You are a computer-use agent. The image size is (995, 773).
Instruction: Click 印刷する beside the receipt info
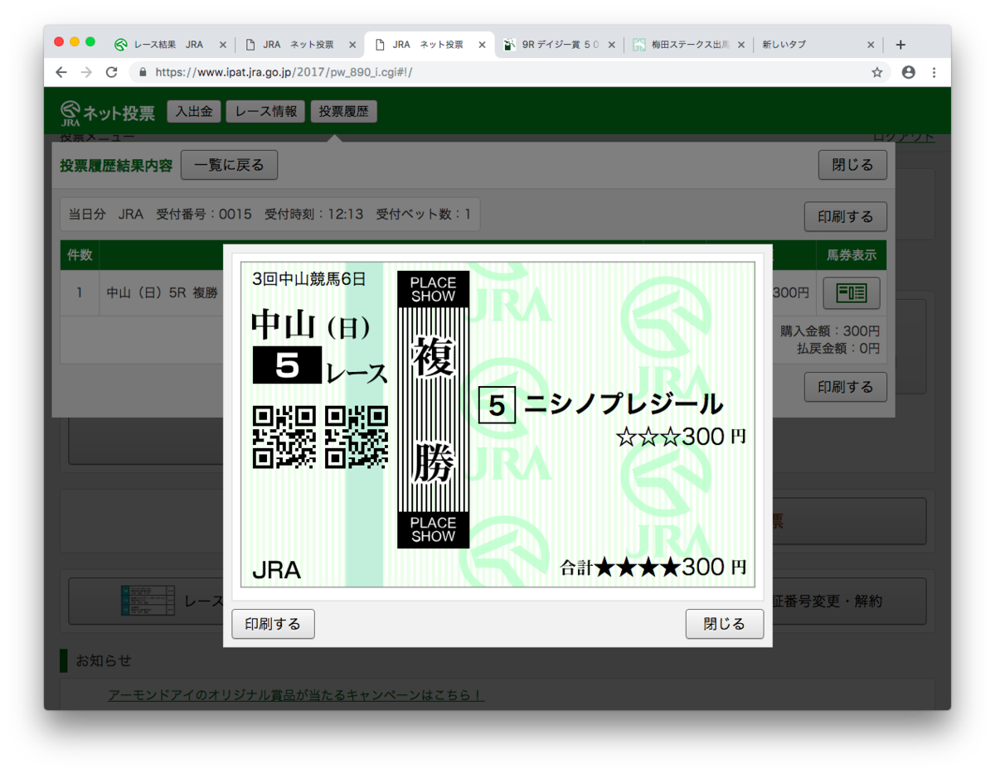(846, 217)
